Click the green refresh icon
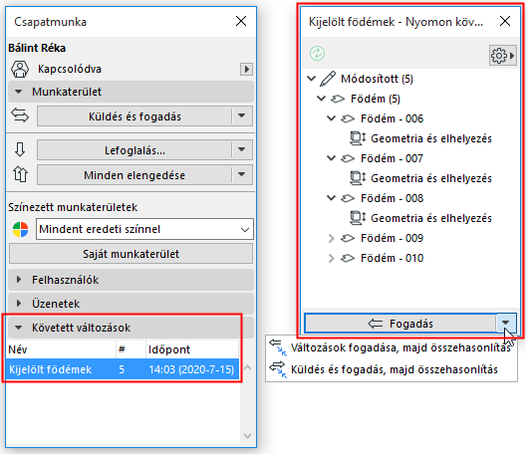 point(317,54)
